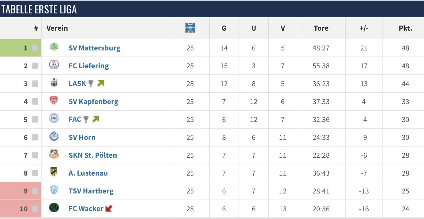Click the FC Liefering club crest
The height and width of the screenshot is (219, 424).
coord(54,65)
